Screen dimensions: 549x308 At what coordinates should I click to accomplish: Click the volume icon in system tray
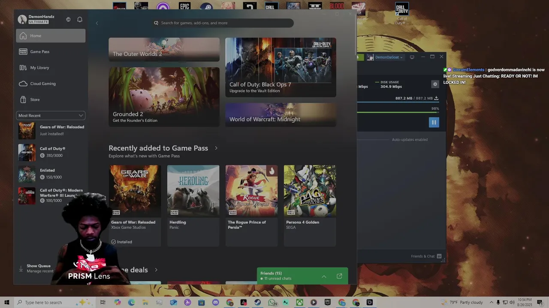[x=512, y=302]
